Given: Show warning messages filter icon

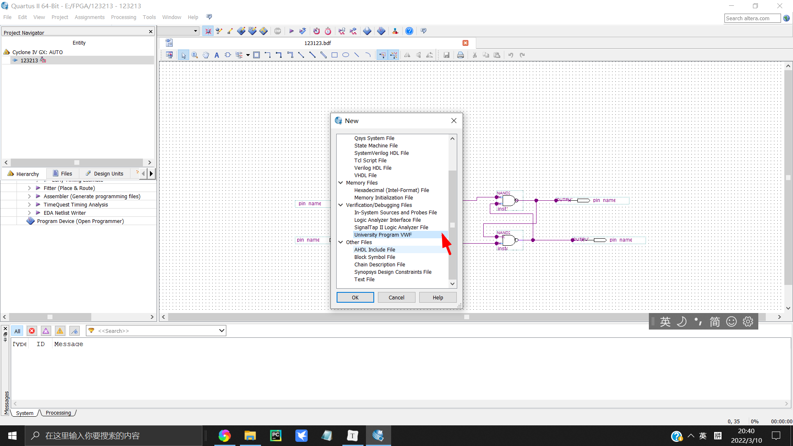Looking at the screenshot, I should click(60, 331).
